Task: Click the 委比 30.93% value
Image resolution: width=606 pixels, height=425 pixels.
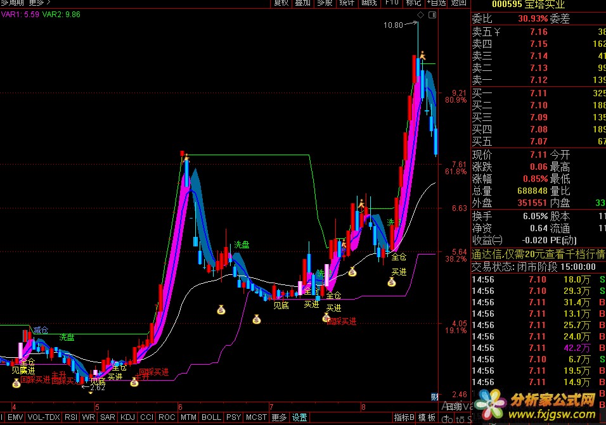Action: [533, 18]
